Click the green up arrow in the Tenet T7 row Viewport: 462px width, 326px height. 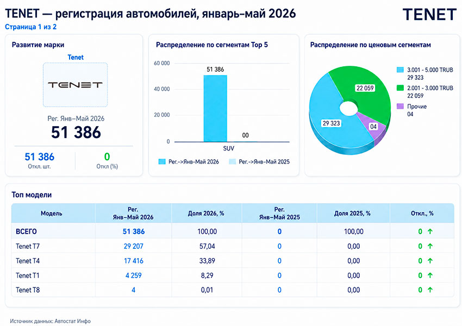(x=430, y=246)
